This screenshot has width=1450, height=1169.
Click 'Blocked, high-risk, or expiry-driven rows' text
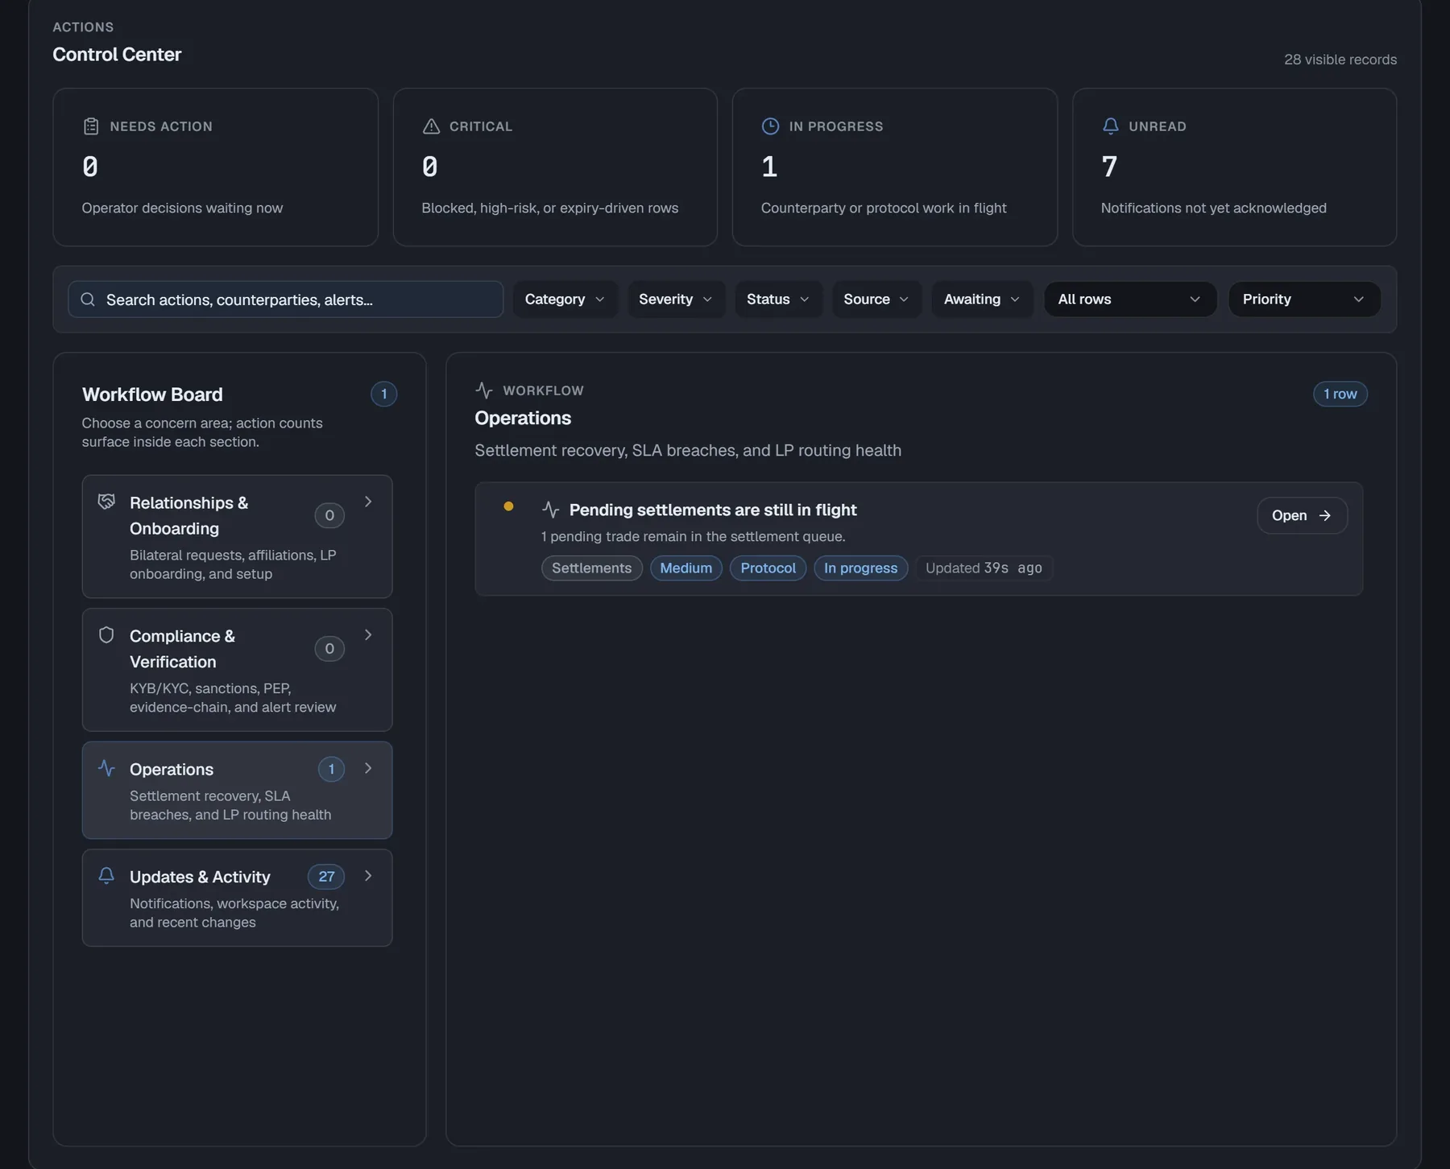[x=550, y=208]
